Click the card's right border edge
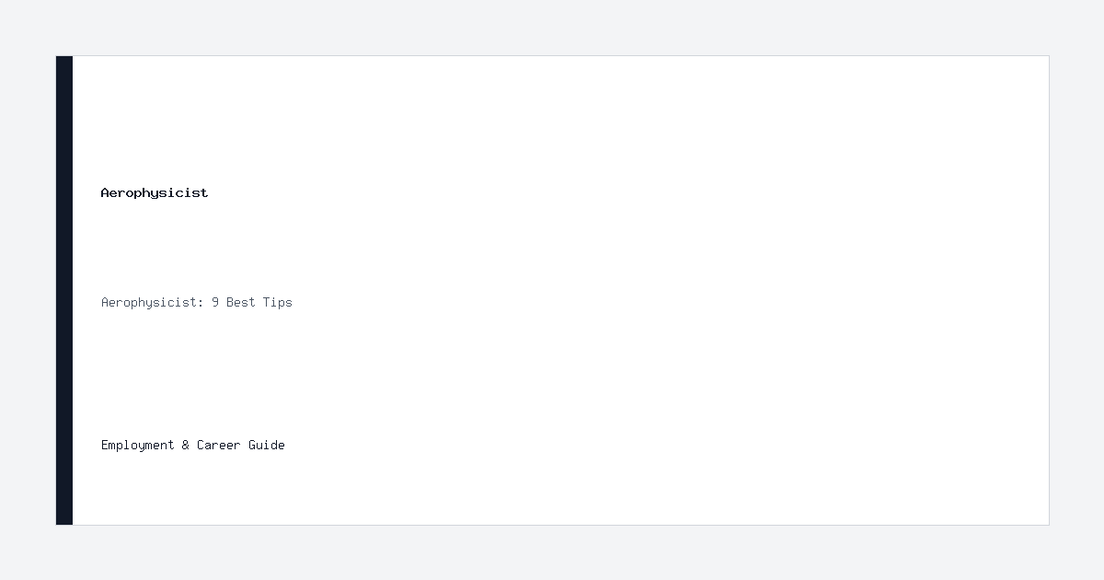 (1049, 290)
